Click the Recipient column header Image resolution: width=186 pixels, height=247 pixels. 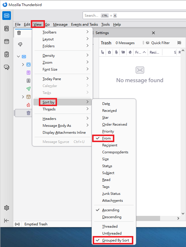(x=155, y=52)
